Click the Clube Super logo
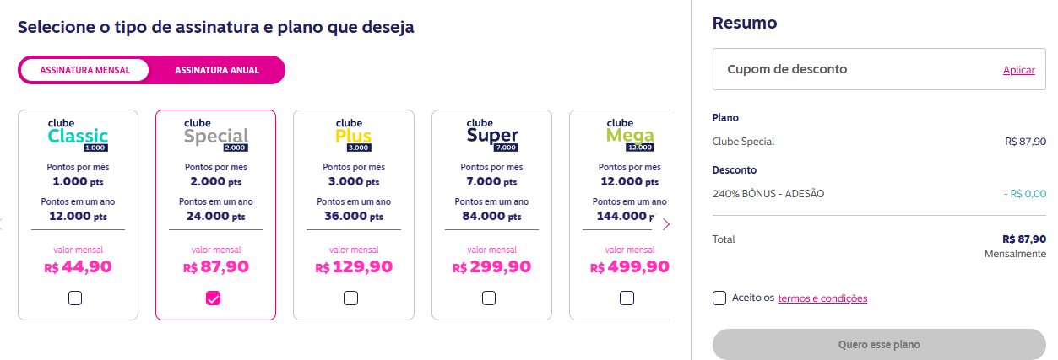The width and height of the screenshot is (1058, 360). pyautogui.click(x=491, y=135)
